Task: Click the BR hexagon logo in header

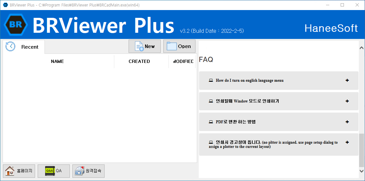Action: (x=16, y=24)
